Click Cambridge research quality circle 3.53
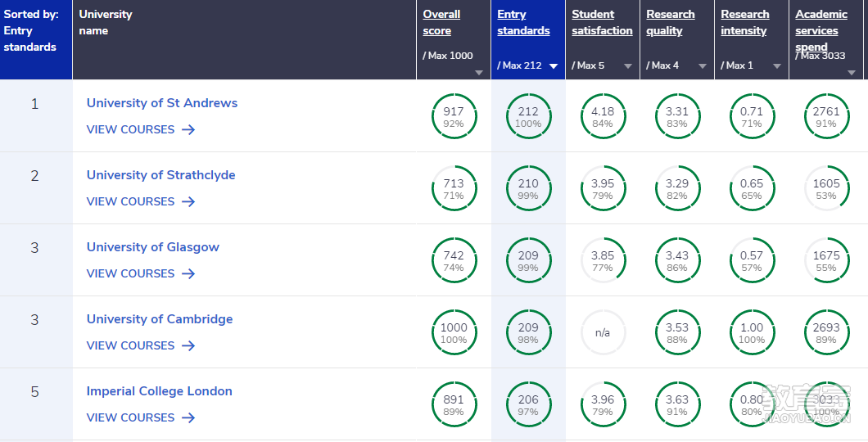 click(x=677, y=332)
